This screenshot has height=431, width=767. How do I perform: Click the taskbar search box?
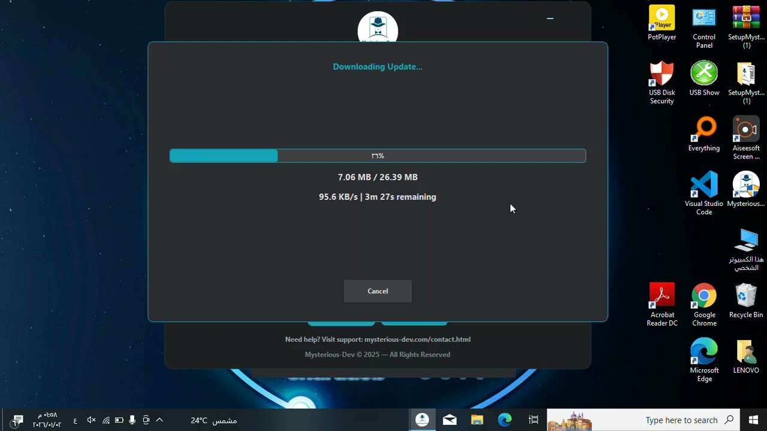[644, 420]
